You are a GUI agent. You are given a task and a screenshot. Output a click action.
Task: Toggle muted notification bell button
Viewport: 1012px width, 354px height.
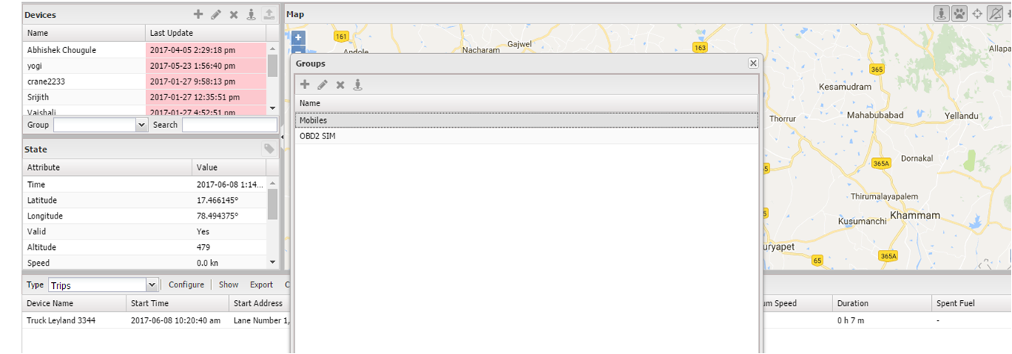click(996, 13)
